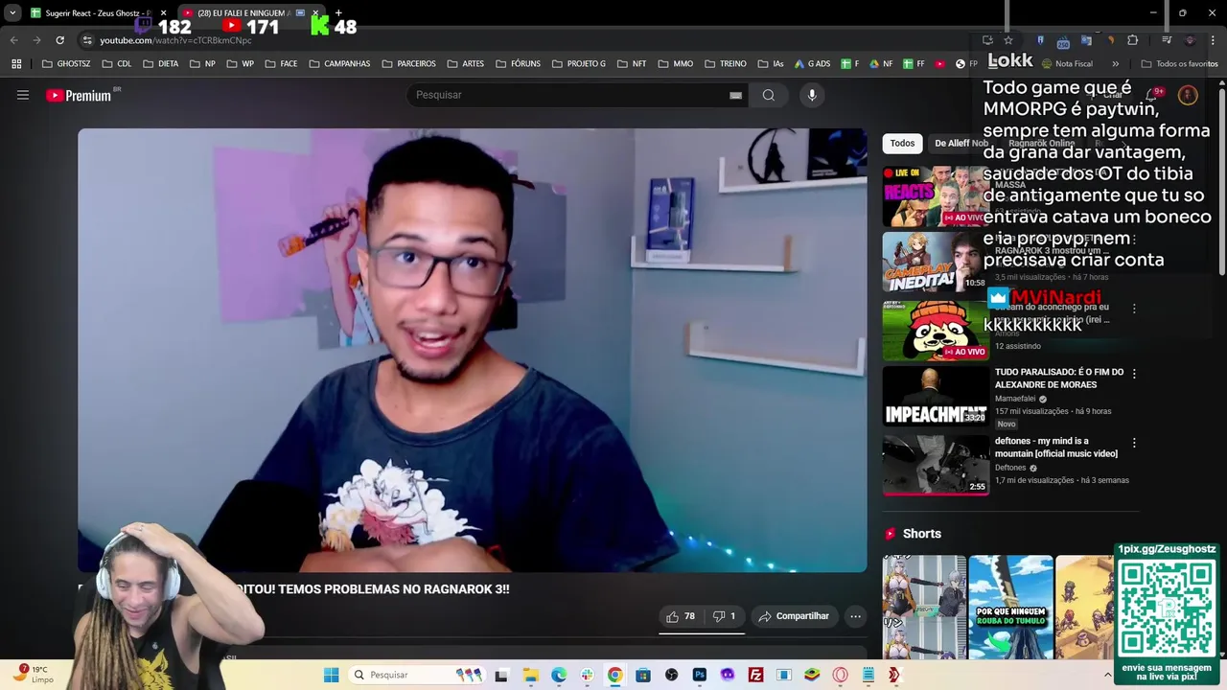Open deftones my mind is a mountain title
1227x690 pixels.
(x=1055, y=448)
